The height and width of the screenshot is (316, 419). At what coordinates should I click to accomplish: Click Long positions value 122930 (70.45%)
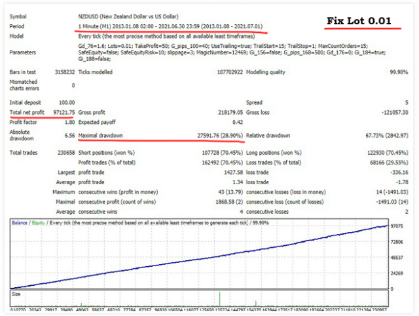[388, 153]
